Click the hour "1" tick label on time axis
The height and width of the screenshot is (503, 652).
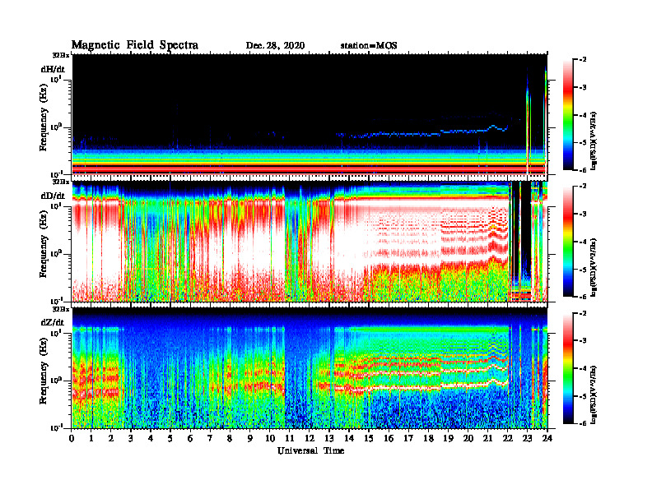coord(91,439)
